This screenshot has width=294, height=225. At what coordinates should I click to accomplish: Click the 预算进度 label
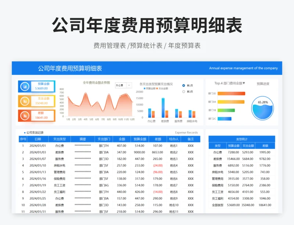click(263, 84)
